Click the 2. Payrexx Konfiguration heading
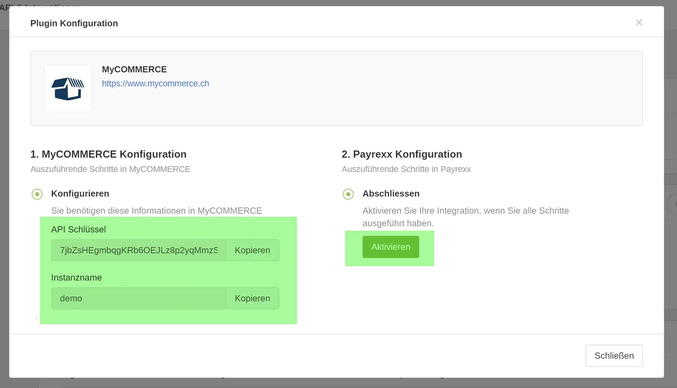 (402, 154)
